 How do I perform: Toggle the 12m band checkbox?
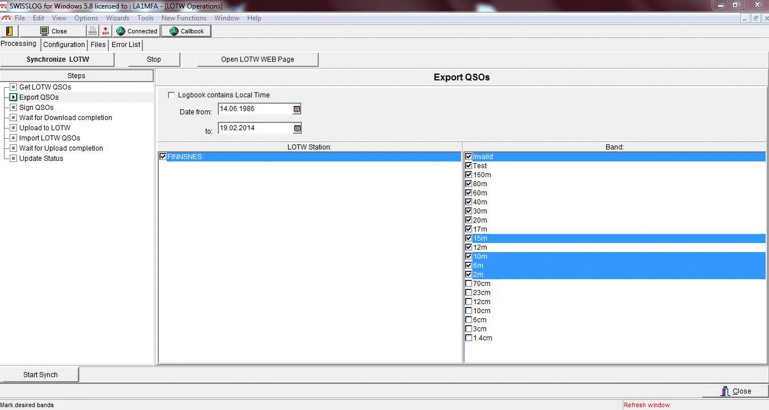tap(468, 247)
